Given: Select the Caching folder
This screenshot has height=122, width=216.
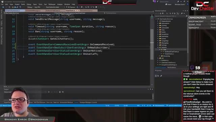Looking at the screenshot, I should pos(164,26).
